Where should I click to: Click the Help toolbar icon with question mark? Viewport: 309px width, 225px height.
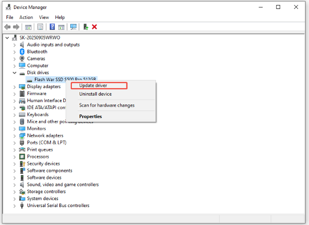(x=52, y=27)
